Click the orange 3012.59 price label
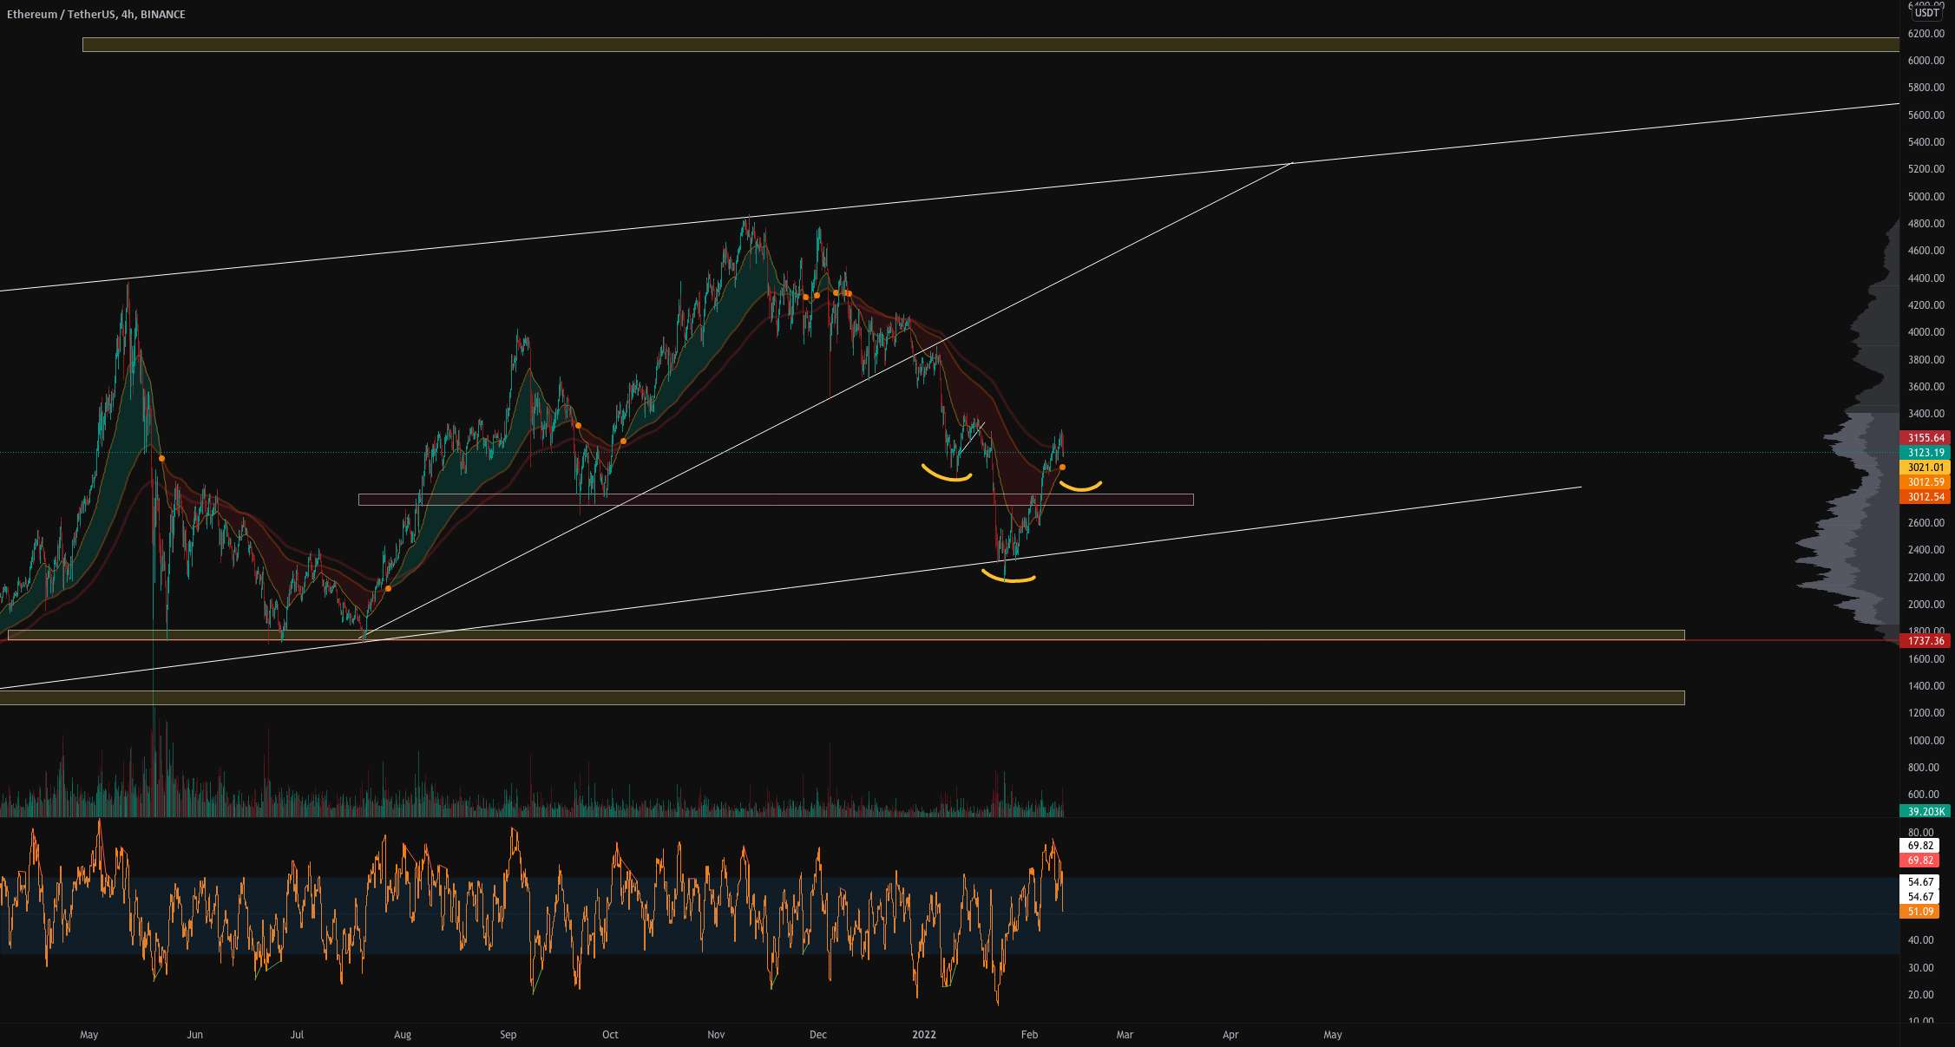This screenshot has width=1955, height=1047. pyautogui.click(x=1925, y=482)
